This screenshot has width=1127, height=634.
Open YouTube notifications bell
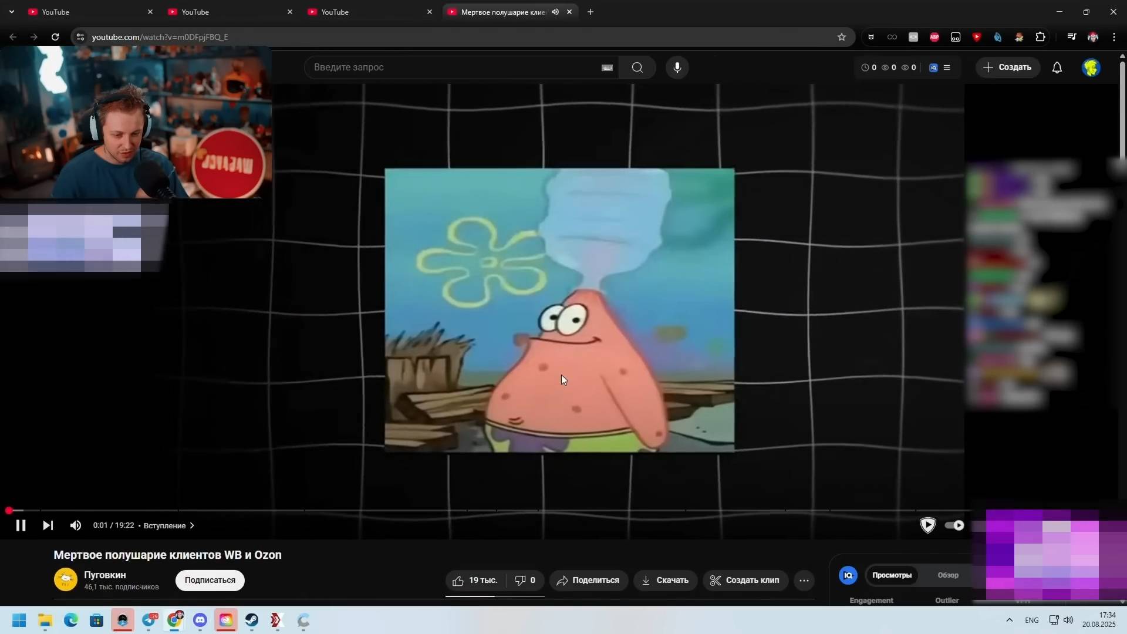[1057, 68]
